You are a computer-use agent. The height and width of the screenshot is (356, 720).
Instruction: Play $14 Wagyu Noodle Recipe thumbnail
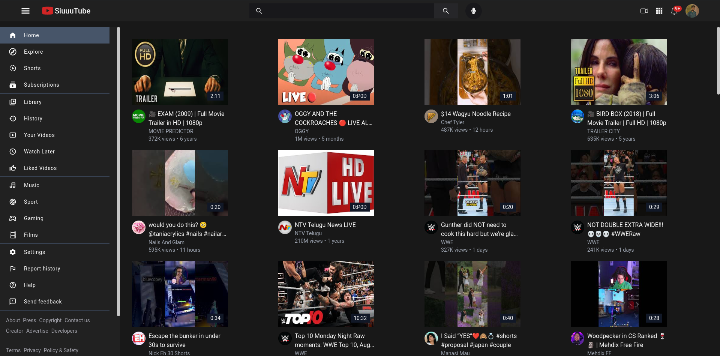tap(472, 72)
